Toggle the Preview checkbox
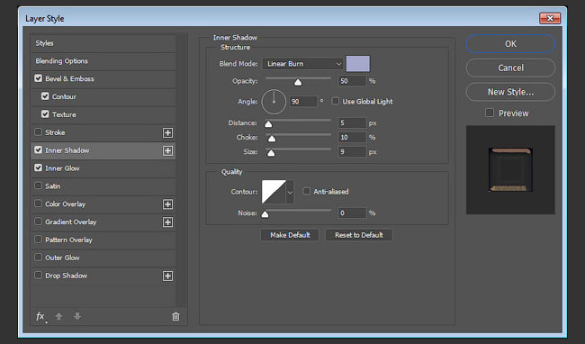 [x=490, y=113]
